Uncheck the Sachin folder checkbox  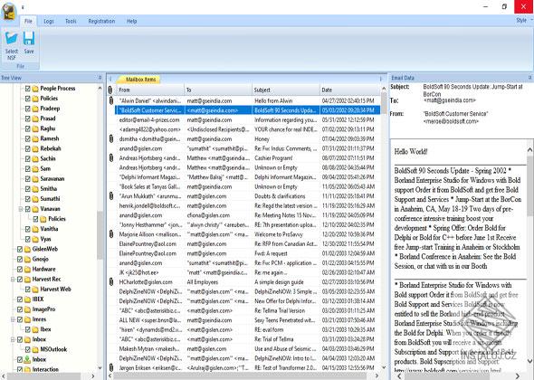(27, 158)
